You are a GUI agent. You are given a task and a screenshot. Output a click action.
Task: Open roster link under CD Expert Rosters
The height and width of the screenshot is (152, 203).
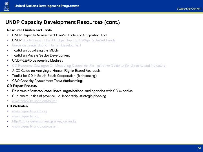coord(34,101)
